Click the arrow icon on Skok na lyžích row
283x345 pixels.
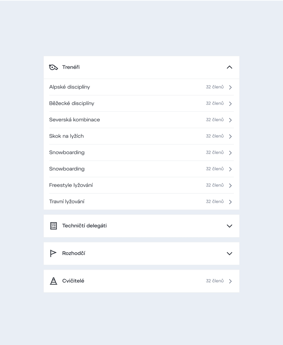click(x=230, y=136)
